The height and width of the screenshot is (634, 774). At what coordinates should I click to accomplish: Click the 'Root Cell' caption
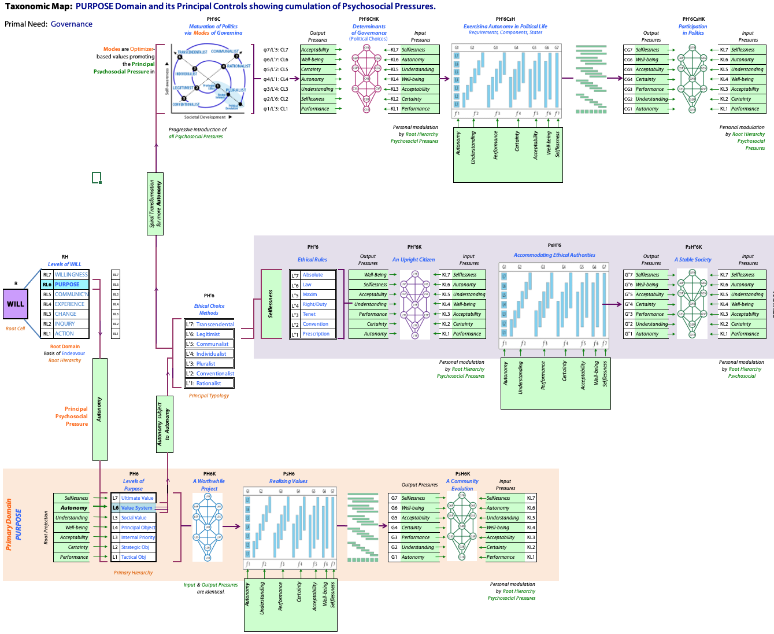[16, 329]
